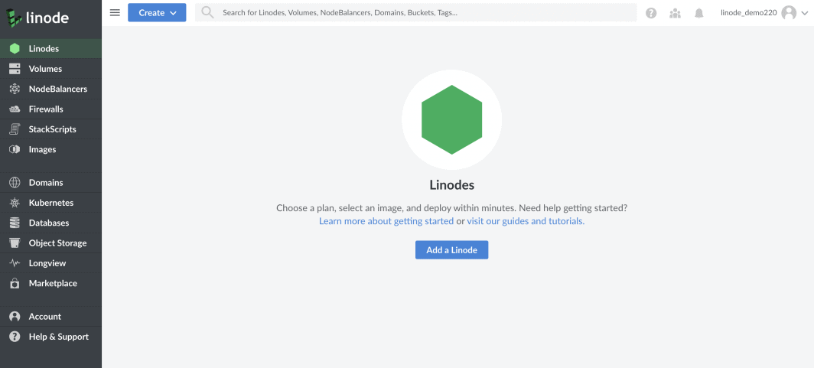Open the help question mark icon
Screen dimensions: 814x368
651,13
